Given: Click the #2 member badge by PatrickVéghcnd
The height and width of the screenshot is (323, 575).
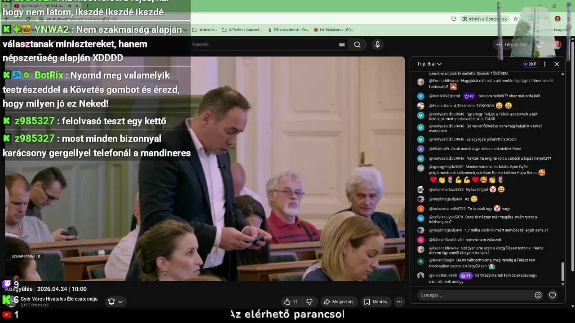Looking at the screenshot, I should click(x=469, y=96).
